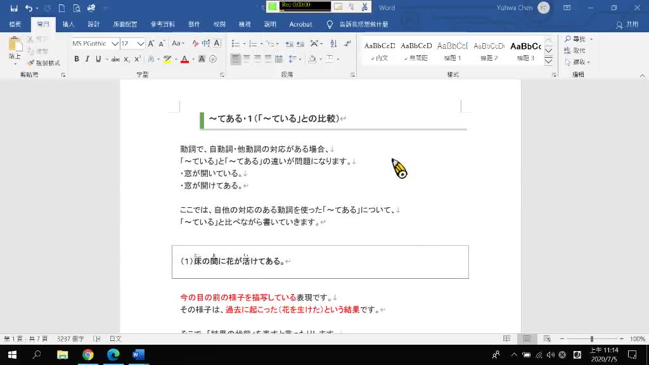The height and width of the screenshot is (365, 649).
Task: Open line spacing options
Action: (293, 59)
